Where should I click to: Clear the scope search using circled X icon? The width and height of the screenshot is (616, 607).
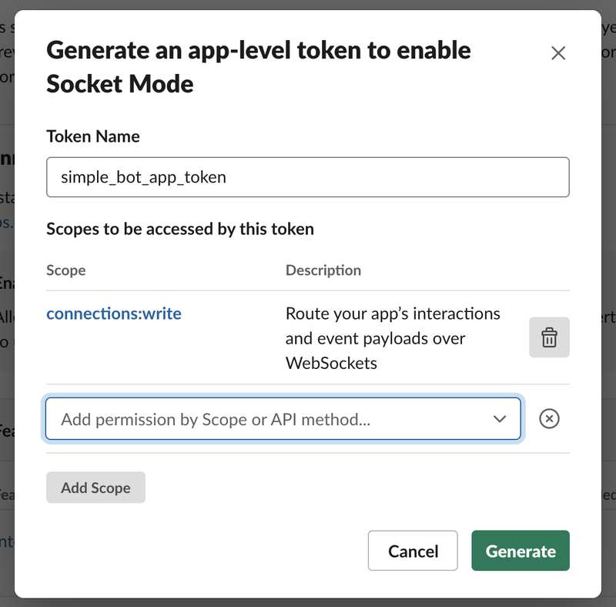(549, 419)
